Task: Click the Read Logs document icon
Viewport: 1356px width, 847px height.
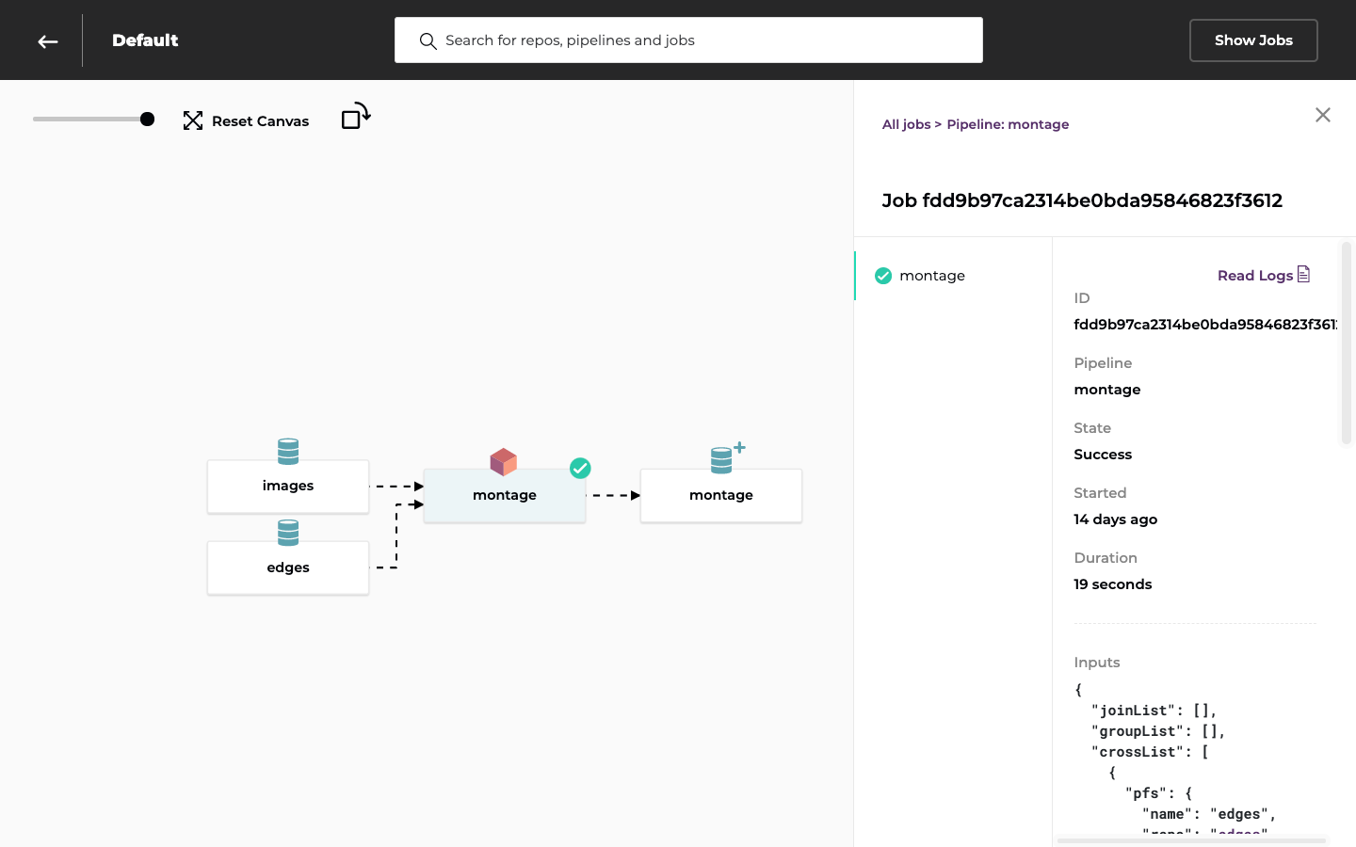Action: pyautogui.click(x=1303, y=274)
